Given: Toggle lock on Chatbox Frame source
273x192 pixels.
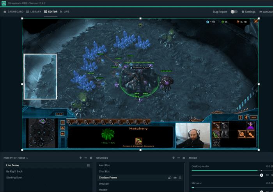Looking at the screenshot, I should click(170, 178).
